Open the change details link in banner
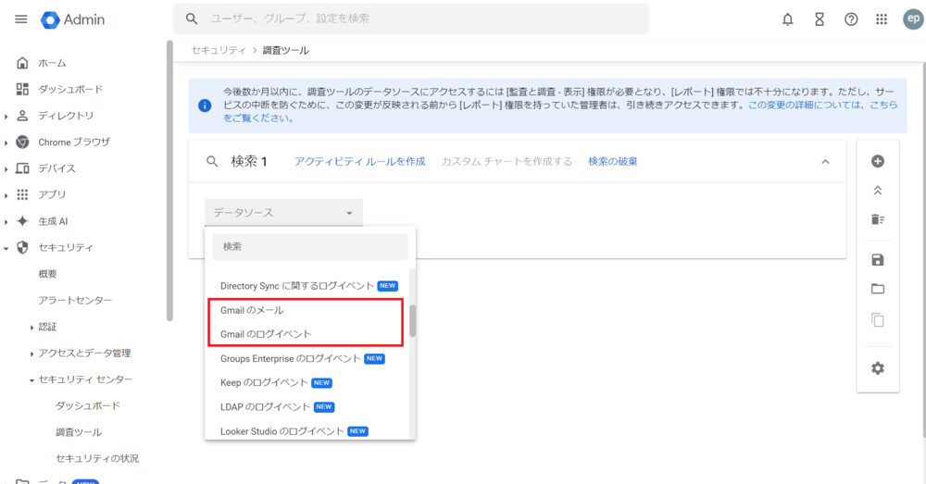 click(822, 105)
